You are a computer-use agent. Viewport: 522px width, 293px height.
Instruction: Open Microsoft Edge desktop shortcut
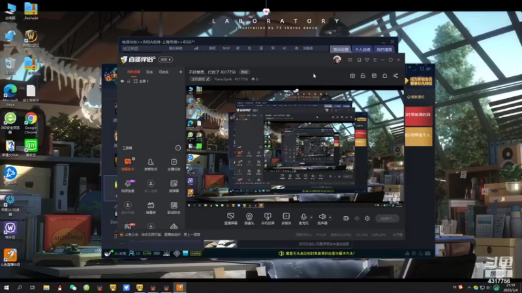(x=10, y=95)
